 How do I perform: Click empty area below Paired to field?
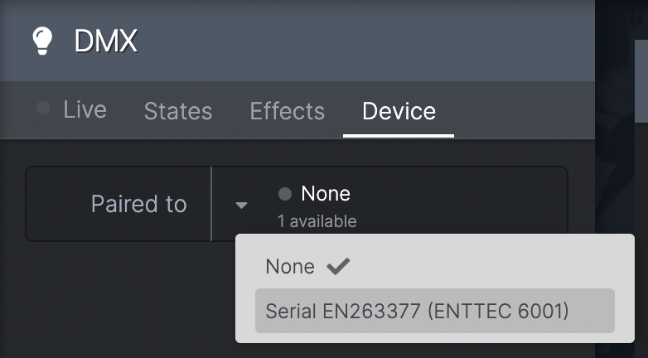(x=124, y=298)
